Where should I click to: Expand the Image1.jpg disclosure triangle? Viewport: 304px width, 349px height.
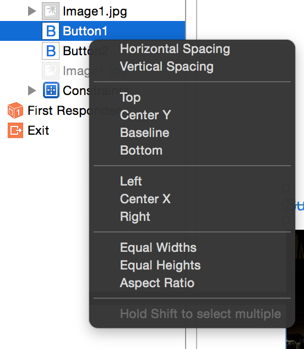tap(32, 11)
